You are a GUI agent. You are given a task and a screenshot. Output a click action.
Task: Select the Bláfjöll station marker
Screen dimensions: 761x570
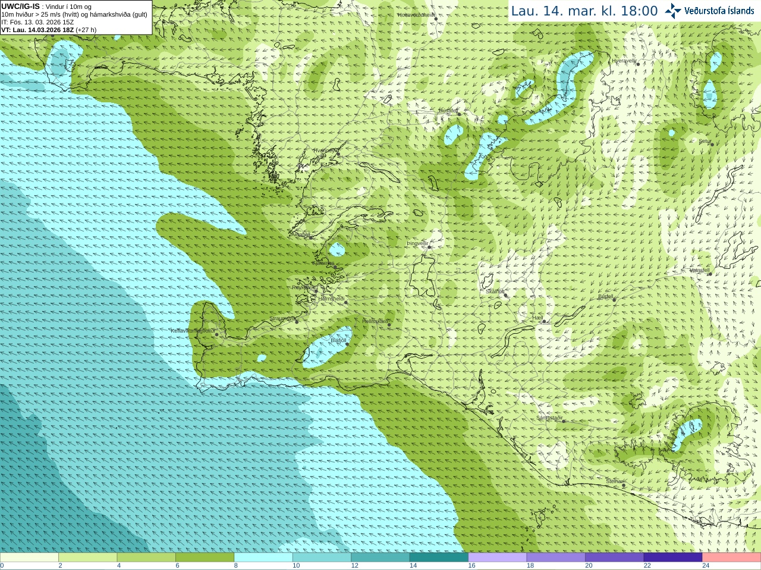347,344
